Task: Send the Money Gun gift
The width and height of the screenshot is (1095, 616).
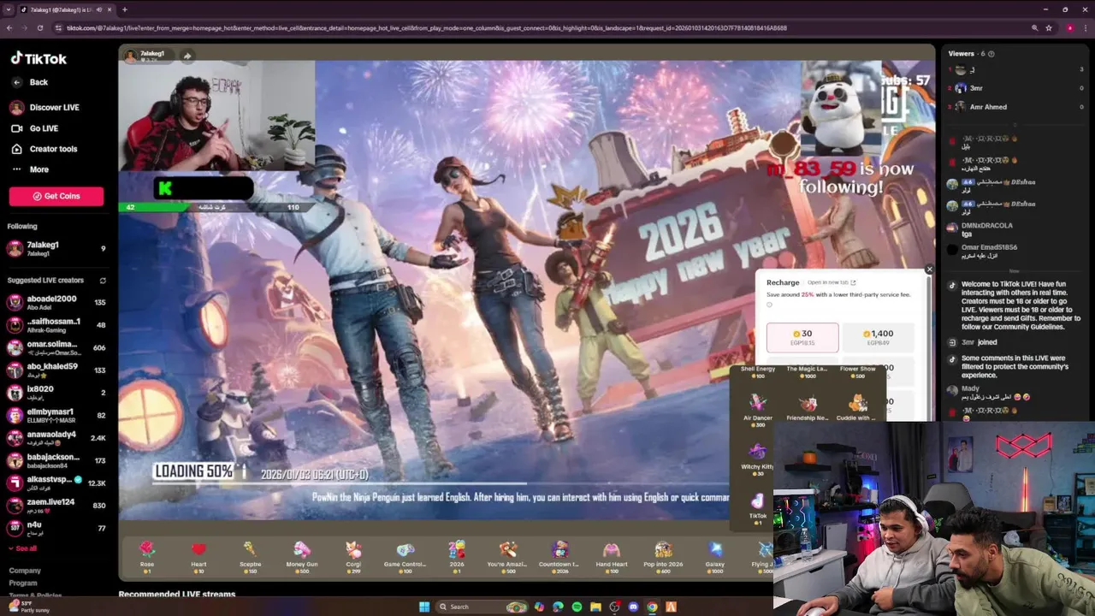Action: coord(302,556)
